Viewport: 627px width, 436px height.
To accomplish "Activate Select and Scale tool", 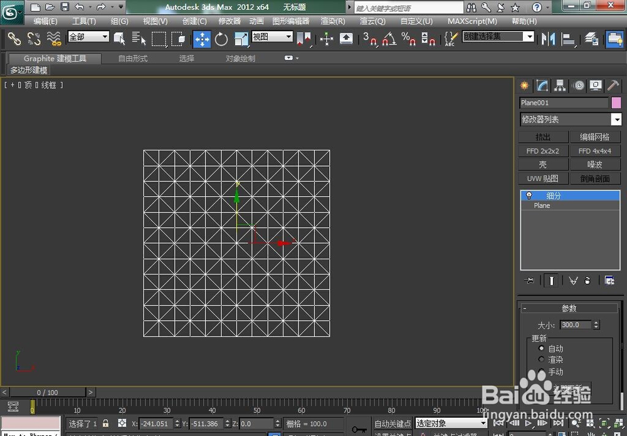I will pos(241,39).
